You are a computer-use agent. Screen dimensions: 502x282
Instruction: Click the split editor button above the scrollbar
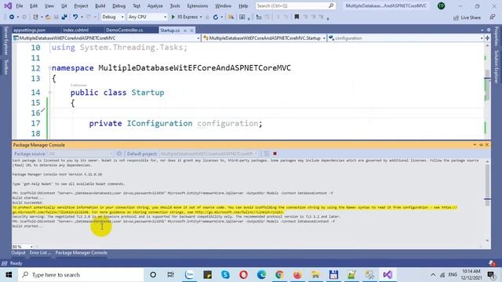tap(488, 38)
